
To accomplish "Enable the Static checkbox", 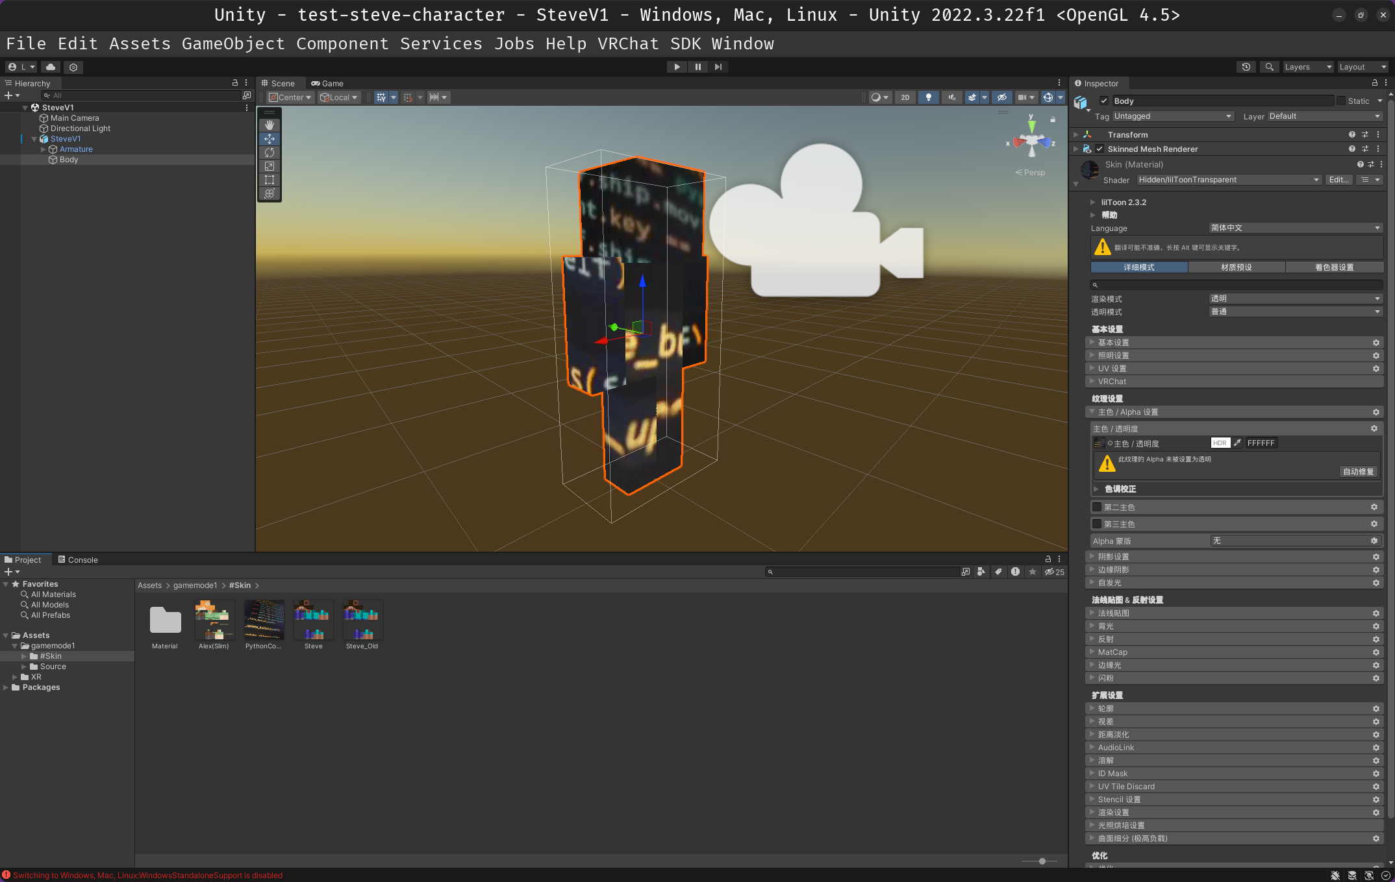I will [x=1341, y=101].
